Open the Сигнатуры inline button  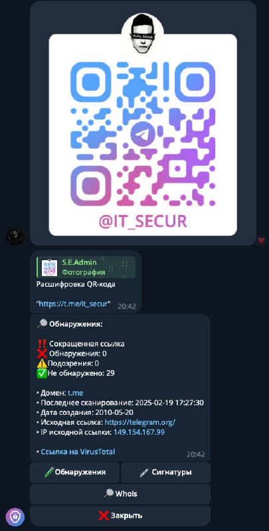165,472
